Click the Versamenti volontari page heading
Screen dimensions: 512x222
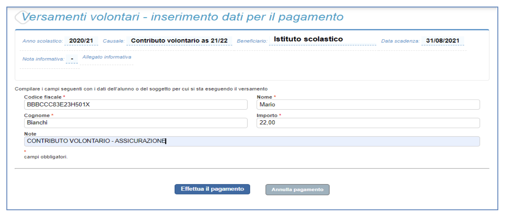[183, 17]
